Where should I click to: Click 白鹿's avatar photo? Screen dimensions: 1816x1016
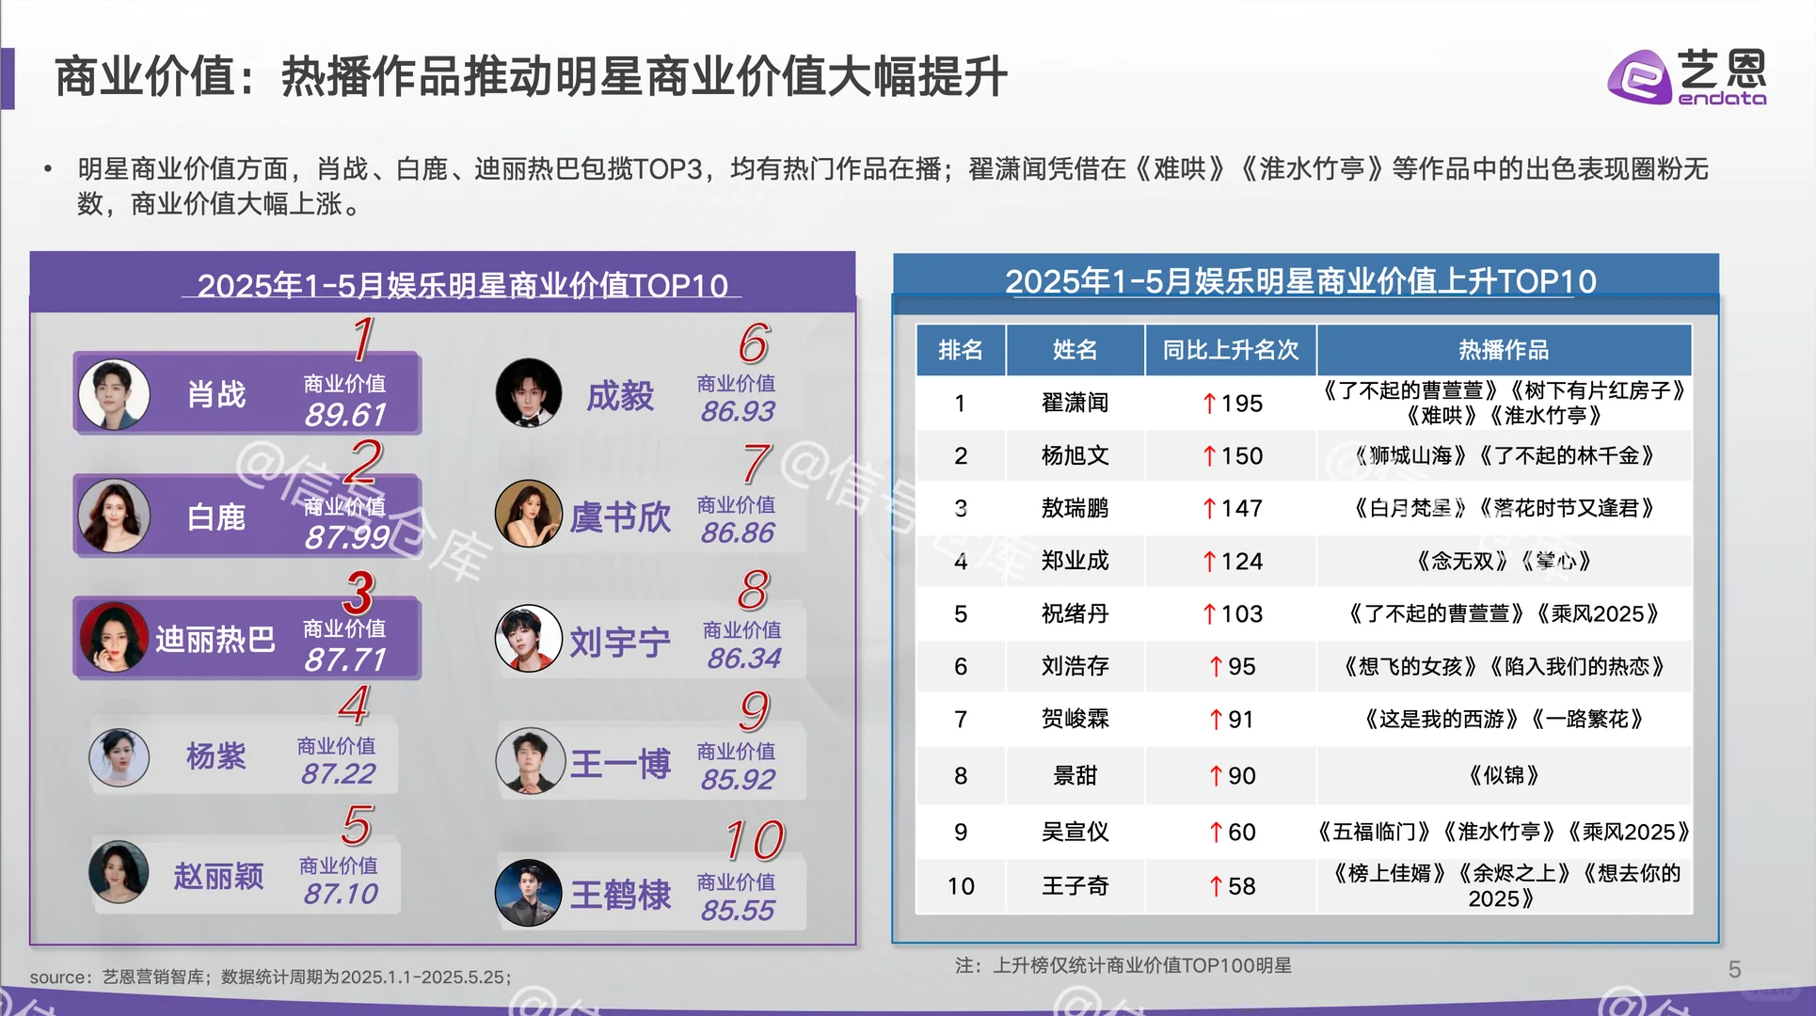[x=115, y=516]
